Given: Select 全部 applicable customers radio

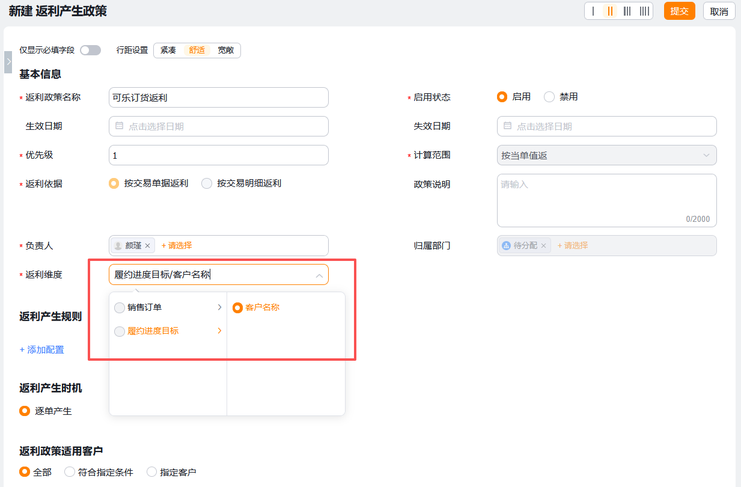Looking at the screenshot, I should click(25, 472).
